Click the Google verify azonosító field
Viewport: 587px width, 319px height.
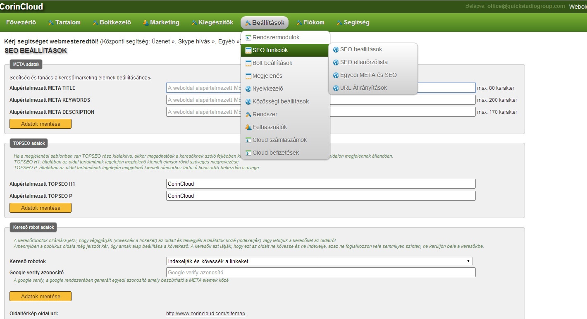coord(321,272)
